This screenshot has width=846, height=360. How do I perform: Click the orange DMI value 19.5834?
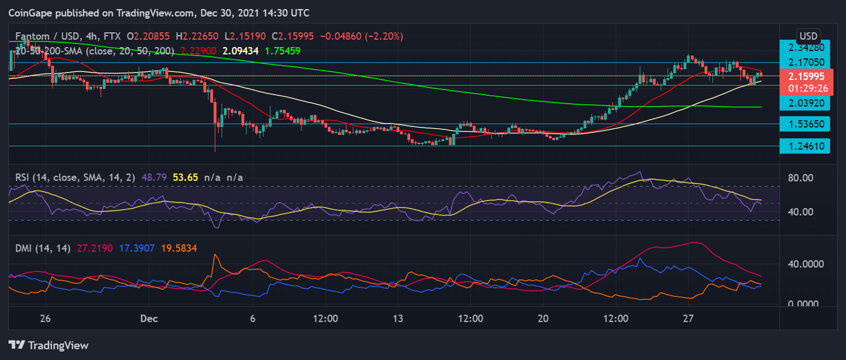point(176,248)
